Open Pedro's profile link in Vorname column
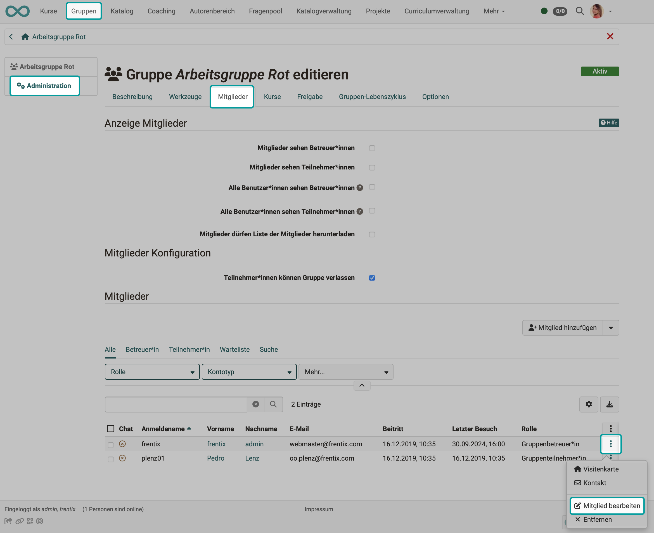This screenshot has width=654, height=533. coord(215,458)
